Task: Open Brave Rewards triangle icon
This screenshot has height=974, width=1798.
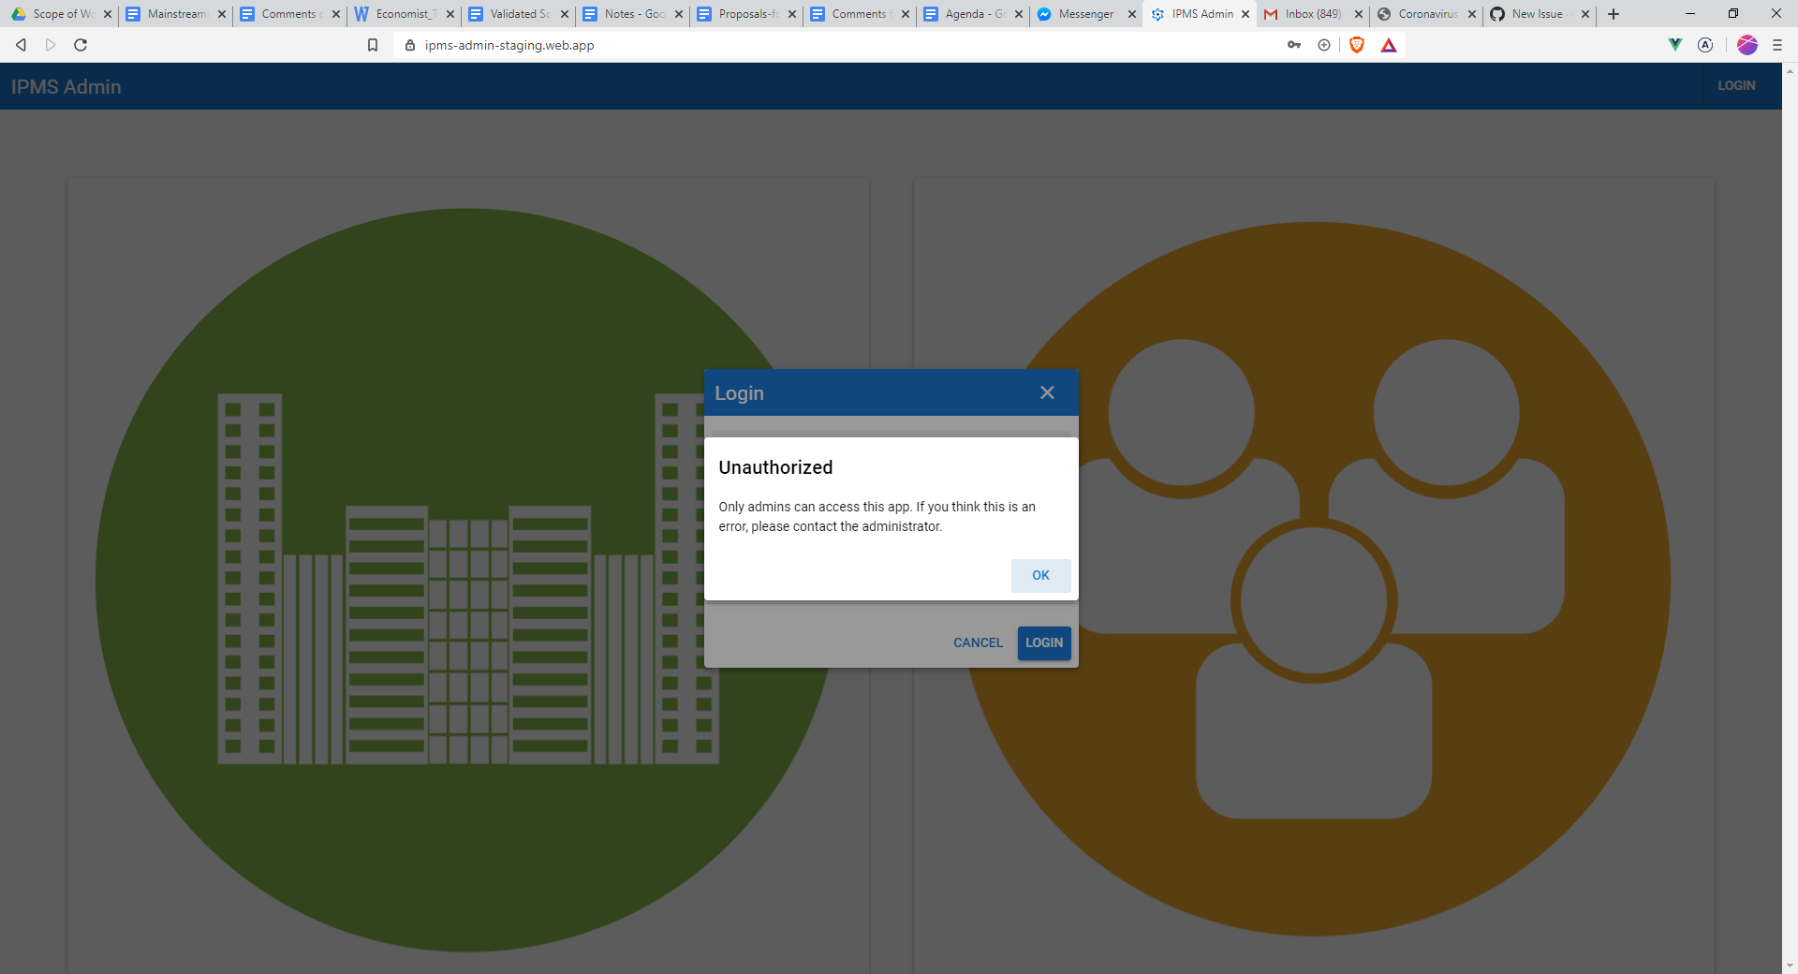Action: pos(1389,45)
